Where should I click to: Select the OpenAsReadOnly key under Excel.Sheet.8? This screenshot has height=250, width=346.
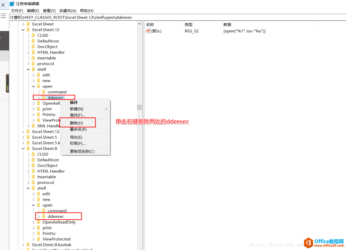59,222
